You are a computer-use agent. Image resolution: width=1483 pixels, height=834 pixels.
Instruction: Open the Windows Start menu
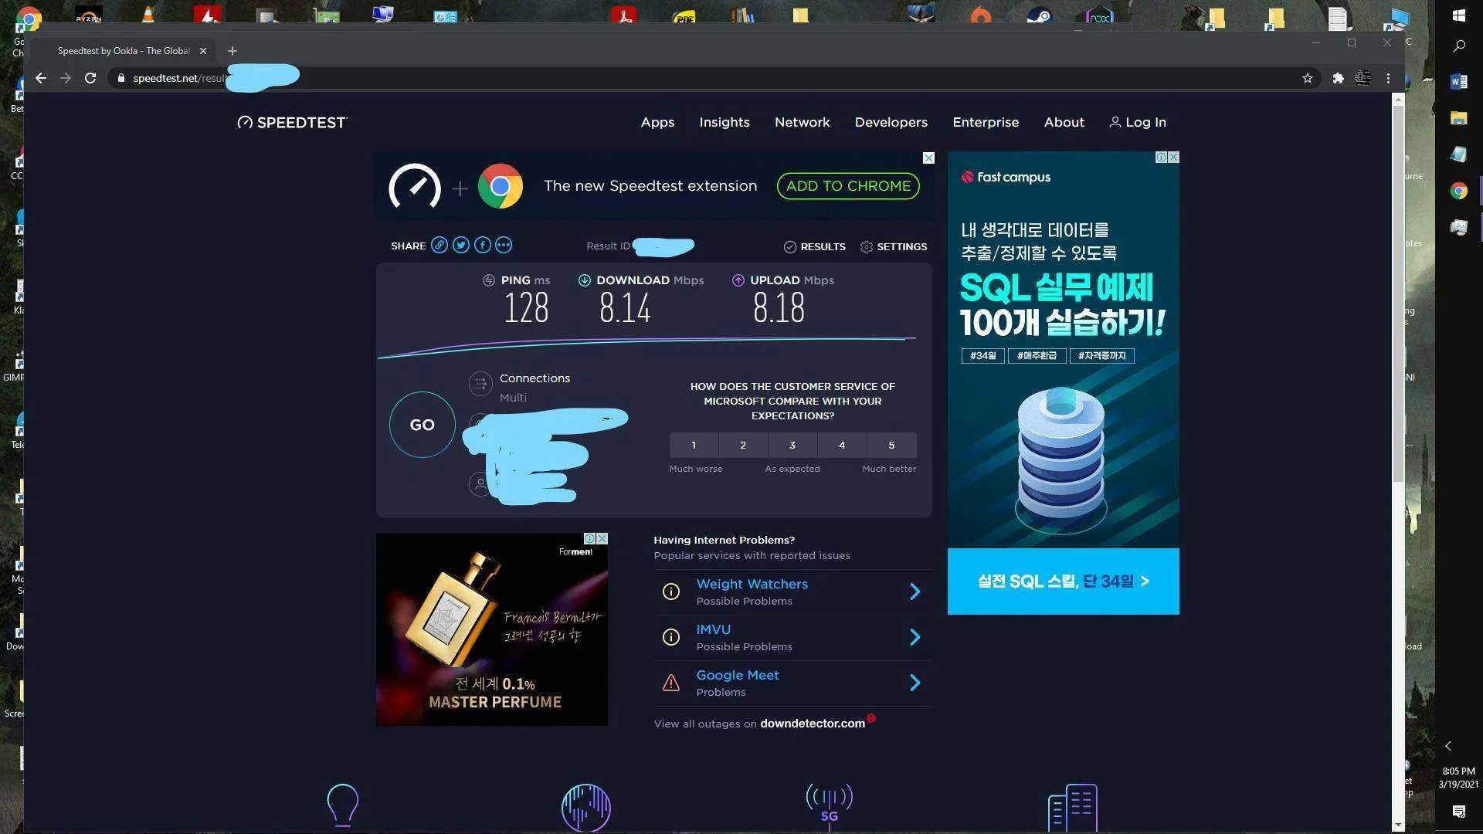point(1459,15)
